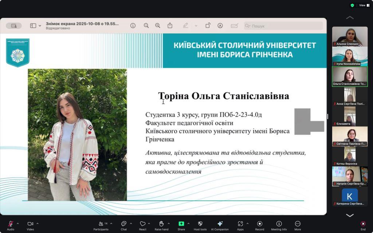Open the Share sheet in Preview toolbar
373x233 pixels.
(x=170, y=25)
